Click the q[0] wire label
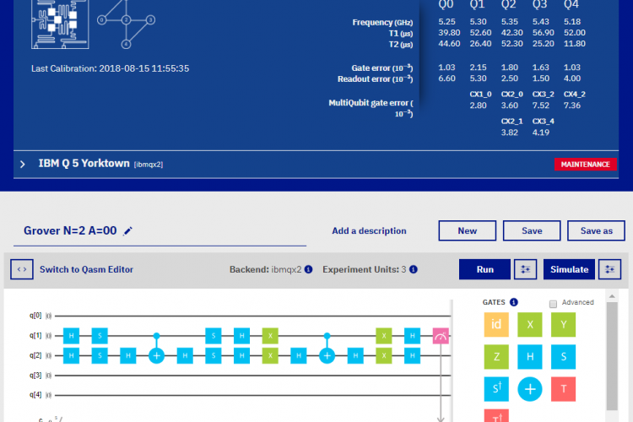The width and height of the screenshot is (633, 422). [x=35, y=316]
